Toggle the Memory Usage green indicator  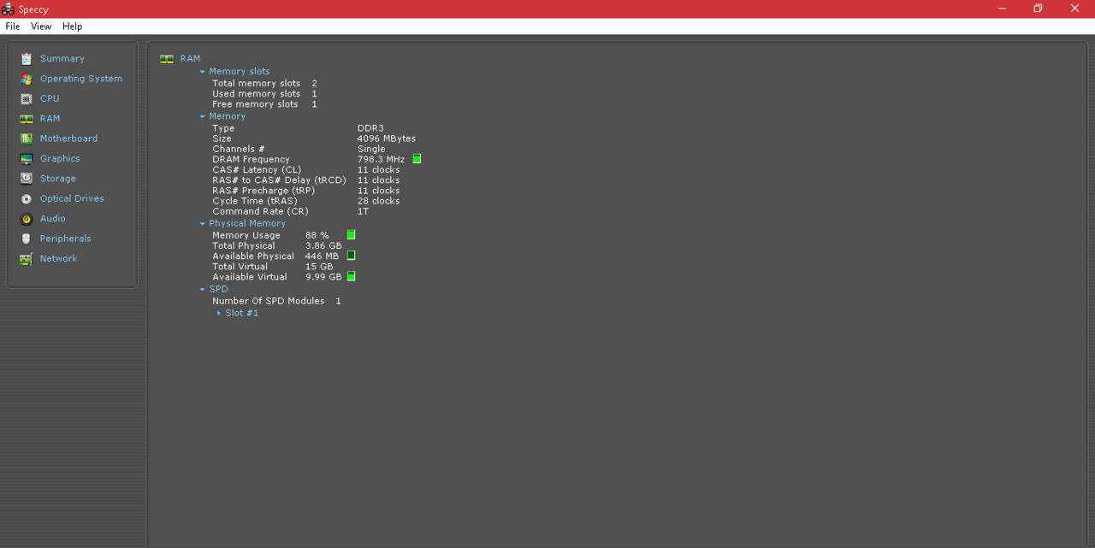351,235
